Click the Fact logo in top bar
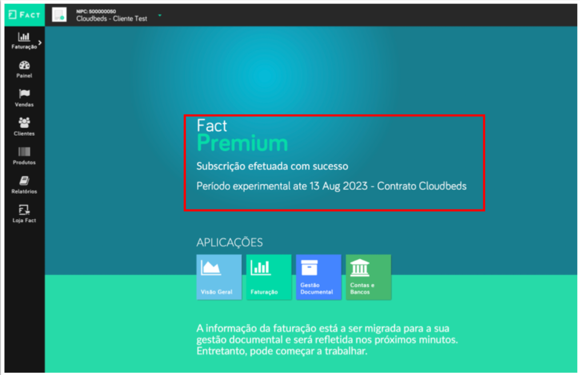Screen dimensions: 580x375 coord(25,15)
